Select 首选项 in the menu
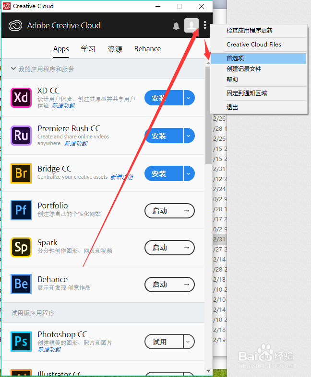311x377 pixels. [x=259, y=58]
